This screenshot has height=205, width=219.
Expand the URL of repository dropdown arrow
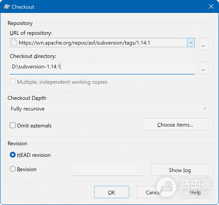click(x=191, y=43)
